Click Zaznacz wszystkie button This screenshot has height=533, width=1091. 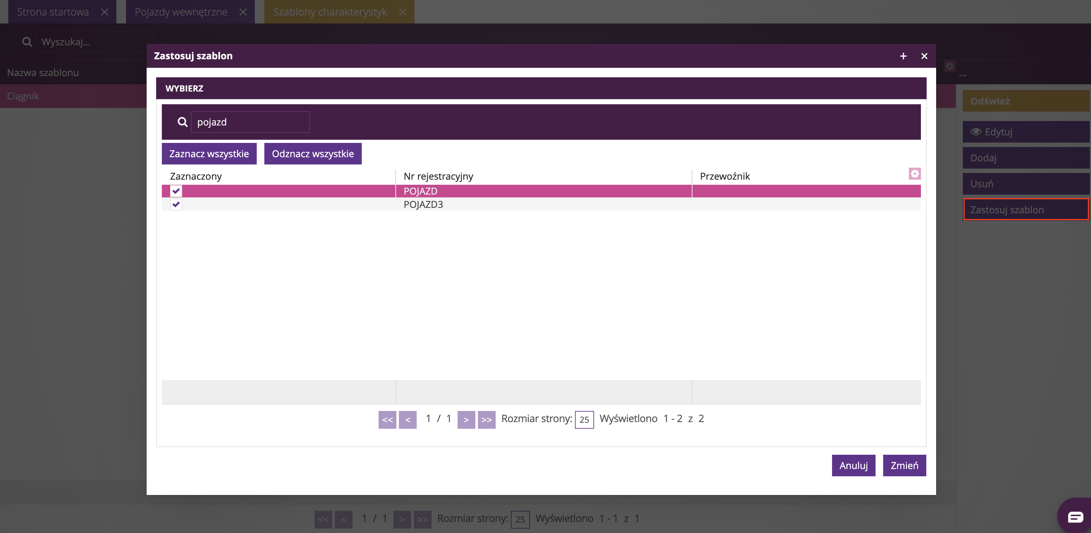209,154
